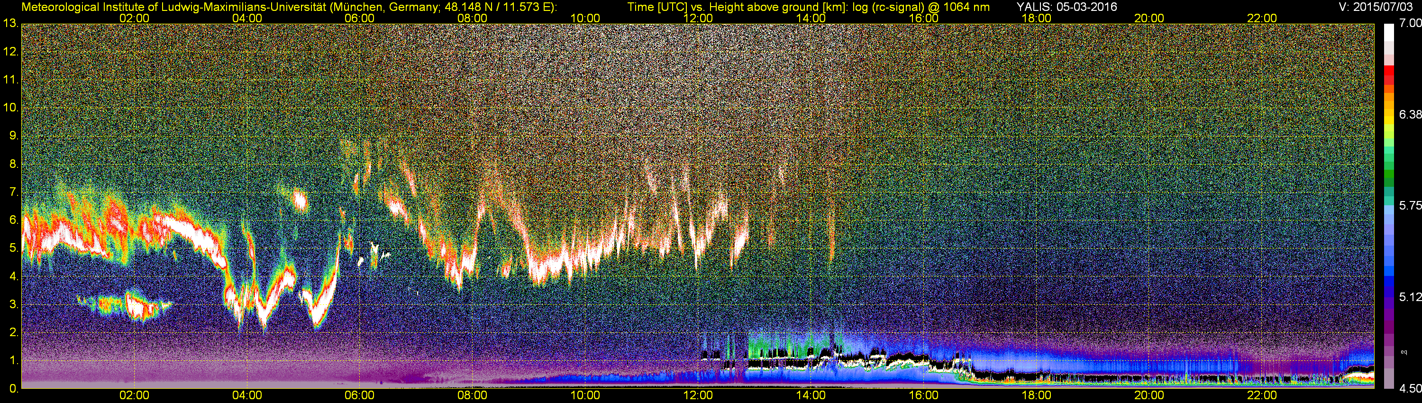This screenshot has height=403, width=1422.
Task: Click the '4.' height axis label
Action: 14,276
